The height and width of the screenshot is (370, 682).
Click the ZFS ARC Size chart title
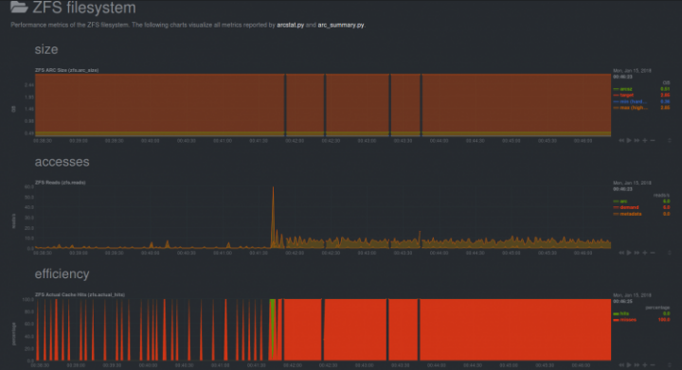[x=66, y=70]
